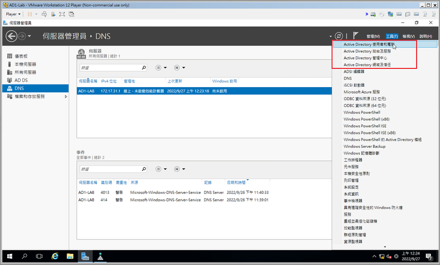Switch to Server Manager taskbar icon

click(x=85, y=256)
